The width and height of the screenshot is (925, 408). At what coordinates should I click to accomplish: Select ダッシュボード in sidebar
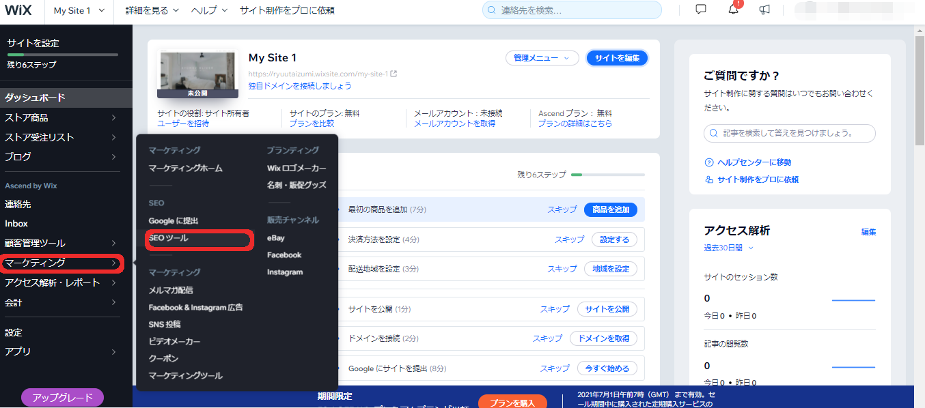tap(66, 98)
